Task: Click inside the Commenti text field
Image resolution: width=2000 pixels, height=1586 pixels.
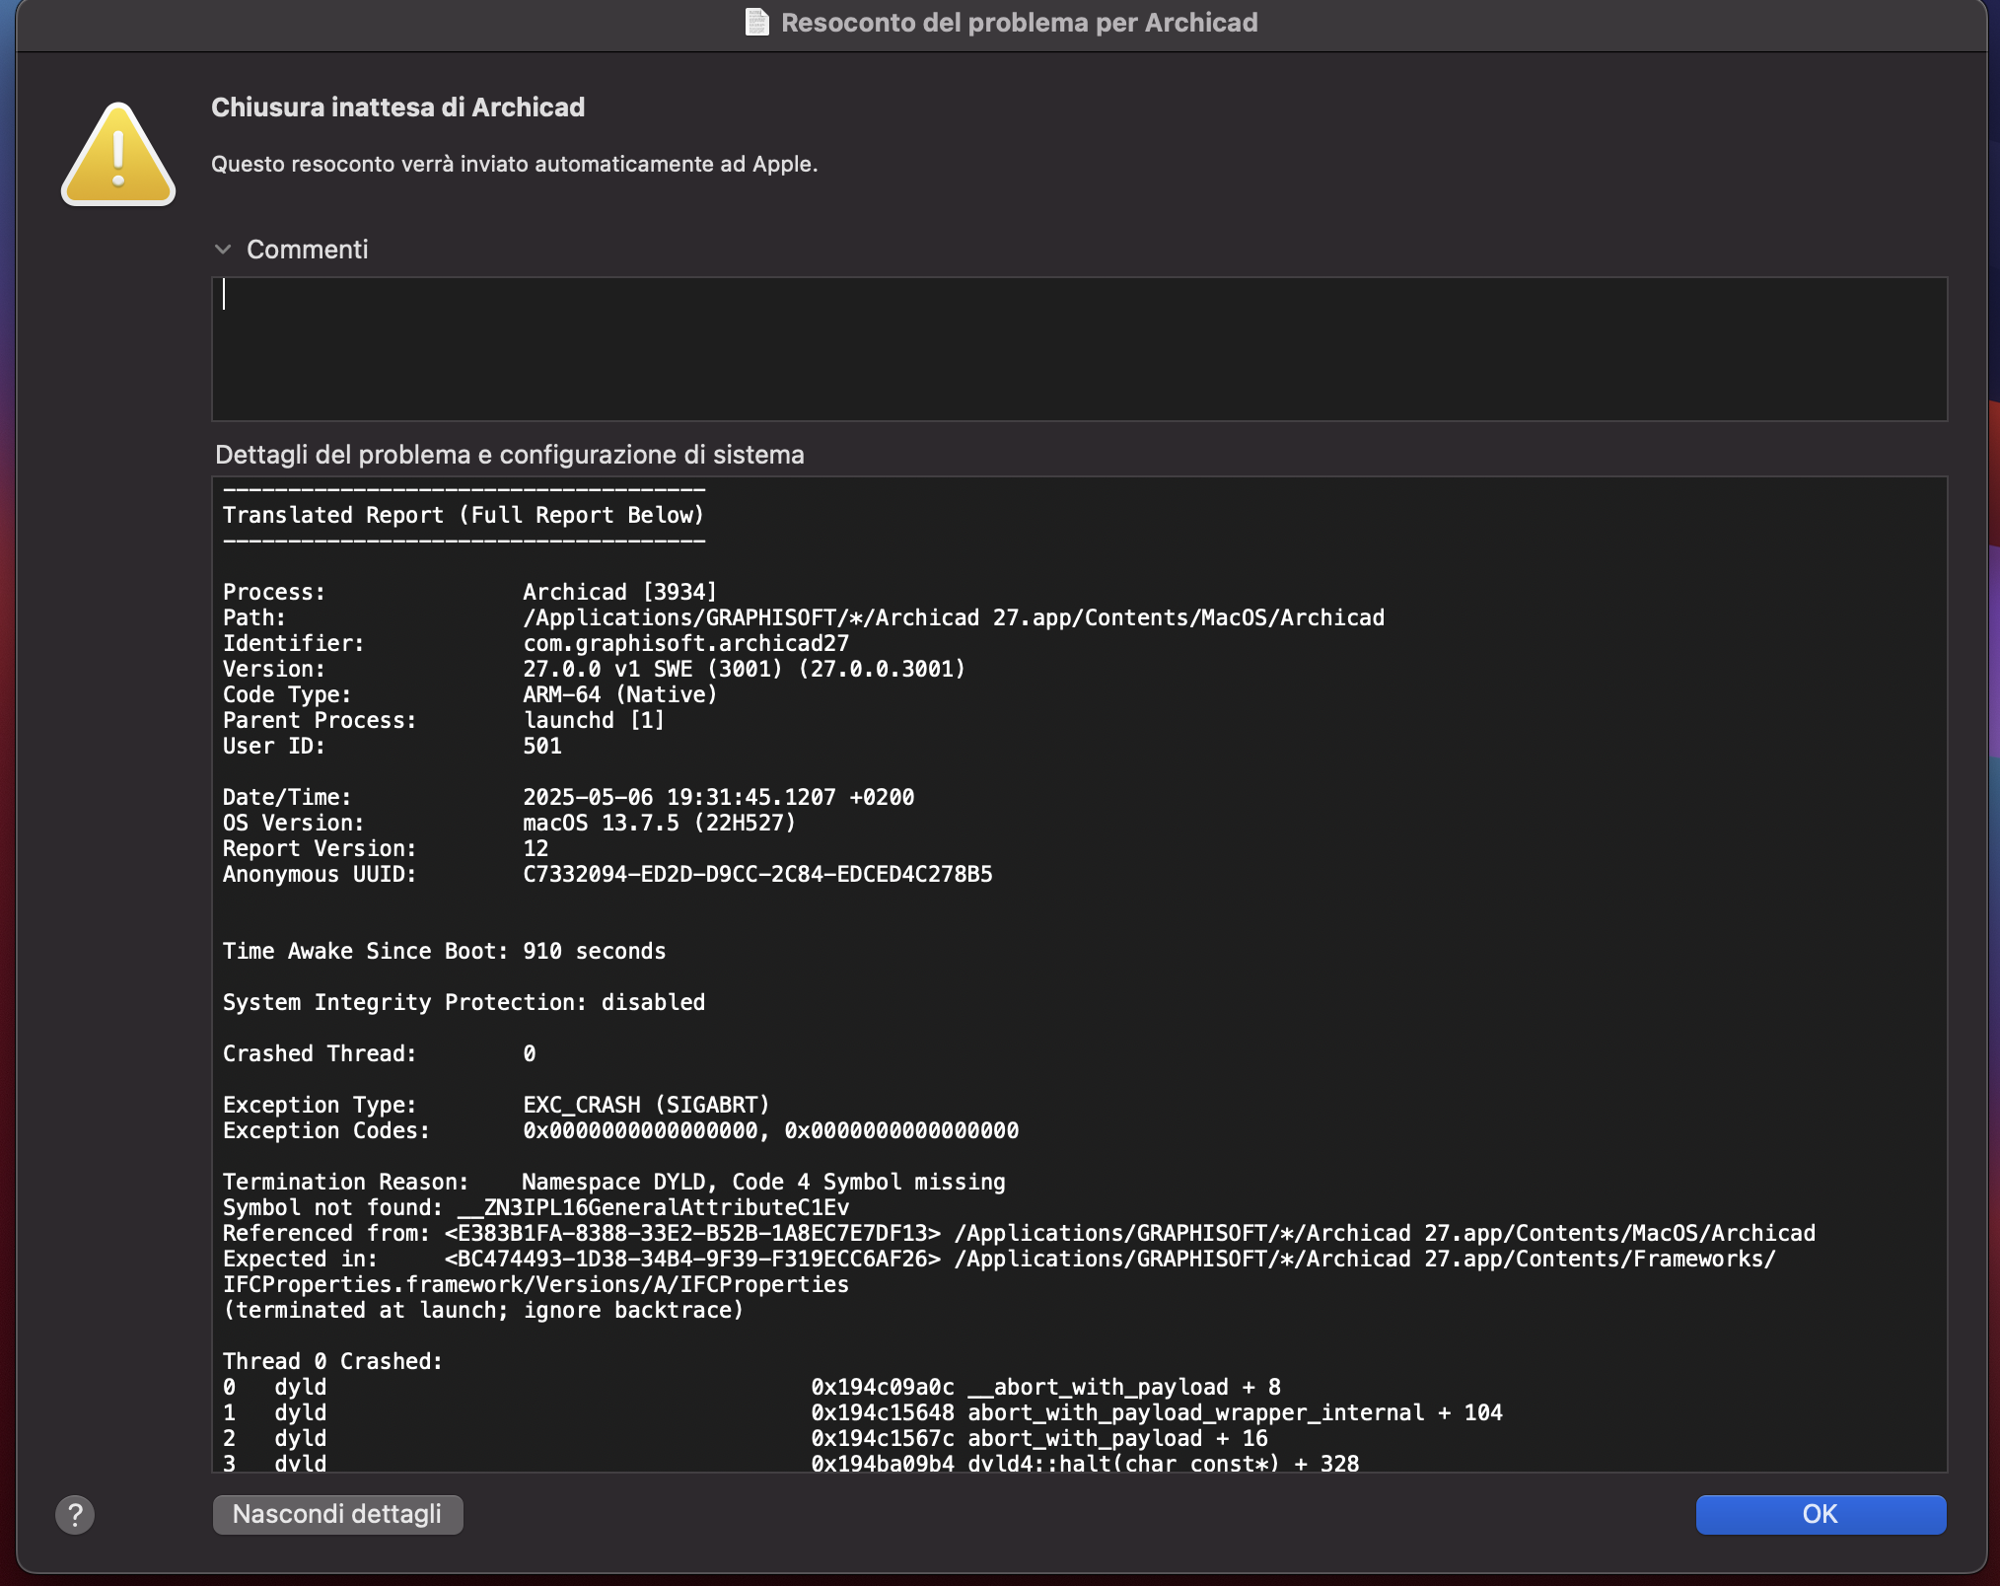Action: click(1079, 349)
